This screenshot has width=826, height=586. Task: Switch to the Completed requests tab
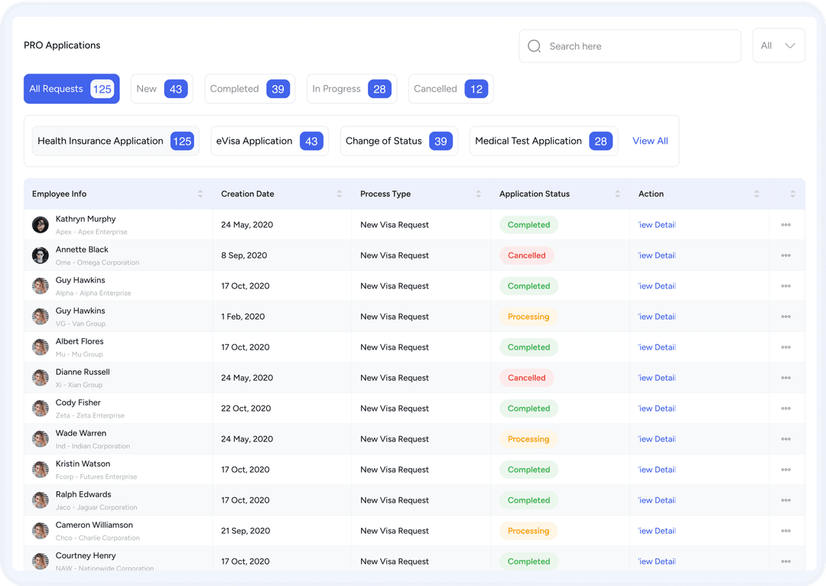250,88
